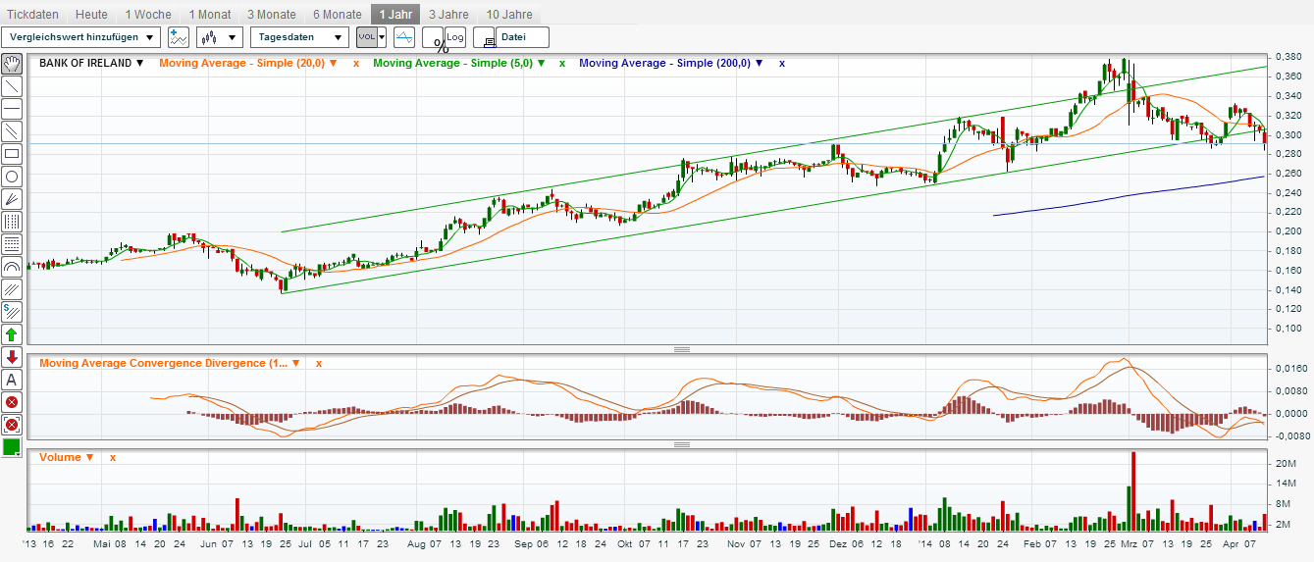The height and width of the screenshot is (562, 1314).
Task: Select the circle drawing tool
Action: pos(12,177)
